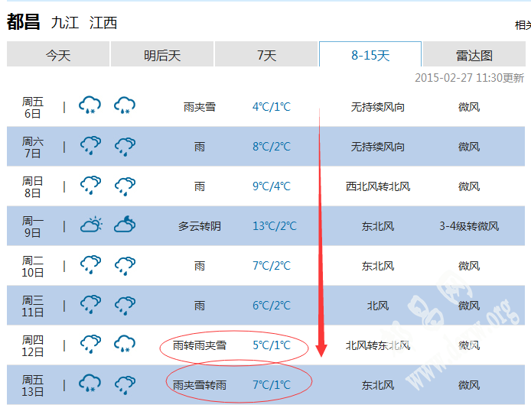This screenshot has height=408, width=531.
Task: Click Friday 6日 nighttime sleet icon
Action: tap(125, 106)
